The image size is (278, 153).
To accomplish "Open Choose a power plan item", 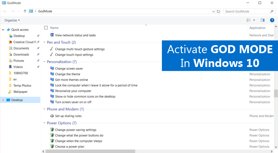I will pos(70,146).
